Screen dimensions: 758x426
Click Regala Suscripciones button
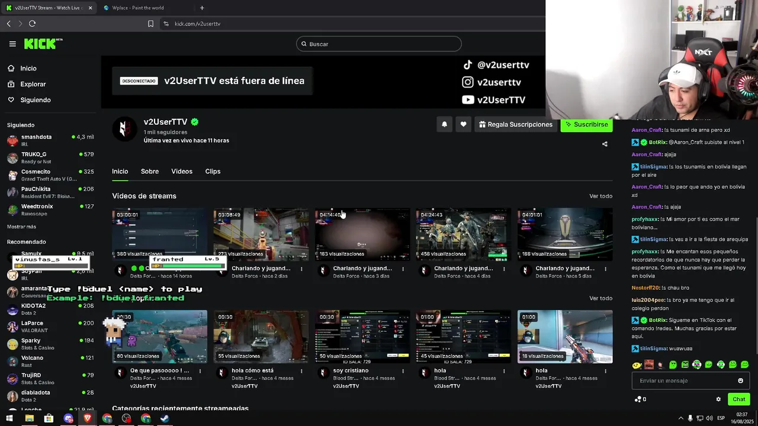515,124
